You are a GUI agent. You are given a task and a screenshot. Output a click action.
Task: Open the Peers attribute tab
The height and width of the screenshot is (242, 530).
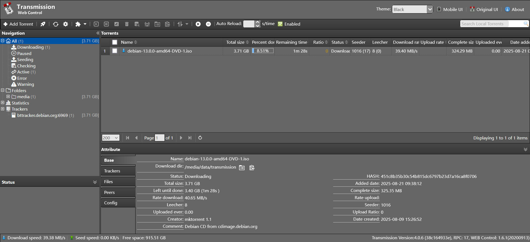118,192
